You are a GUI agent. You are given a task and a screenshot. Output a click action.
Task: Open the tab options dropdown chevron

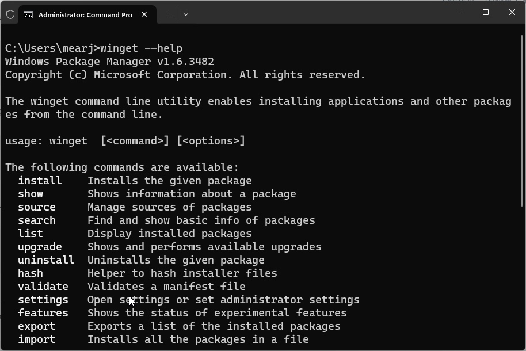coord(185,14)
